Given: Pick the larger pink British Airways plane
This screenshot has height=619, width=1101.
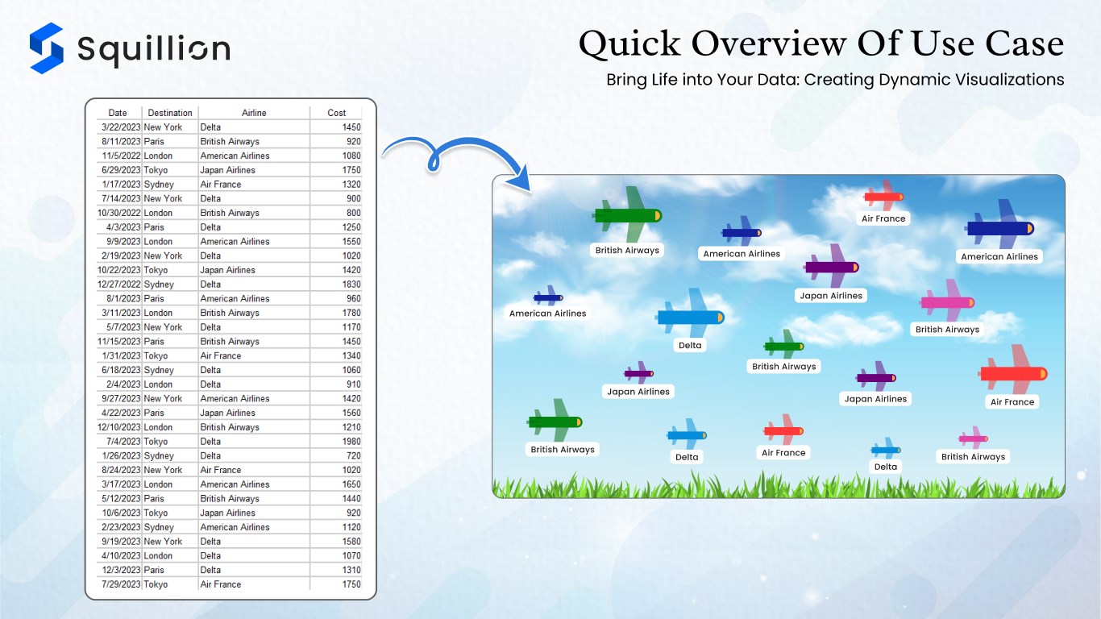Looking at the screenshot, I should click(x=947, y=301).
